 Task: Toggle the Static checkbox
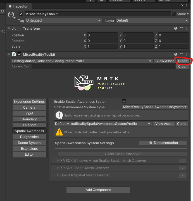(x=173, y=14)
